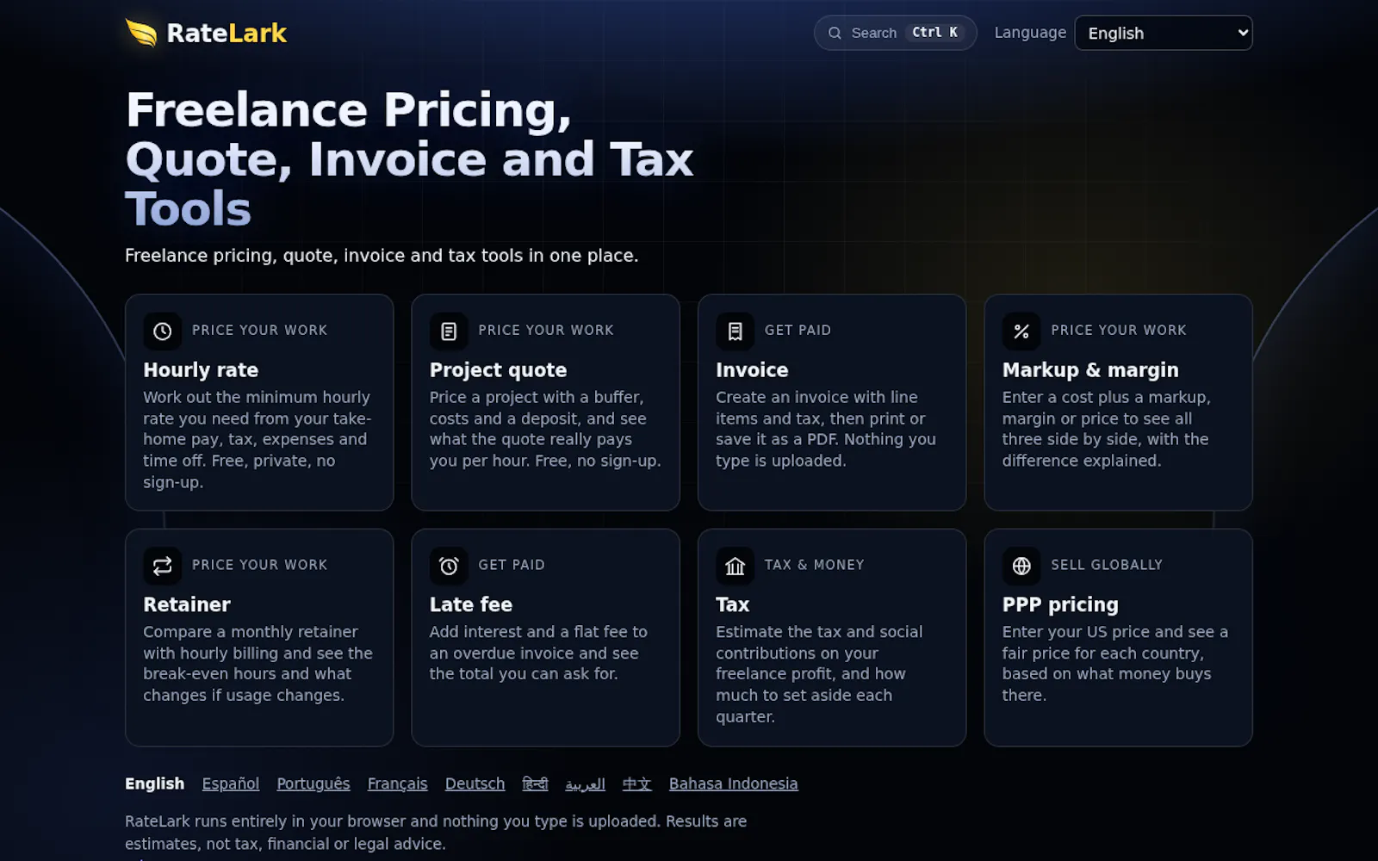The image size is (1378, 861).
Task: Click 'GET PAID' label on Late fee card
Action: pyautogui.click(x=512, y=565)
